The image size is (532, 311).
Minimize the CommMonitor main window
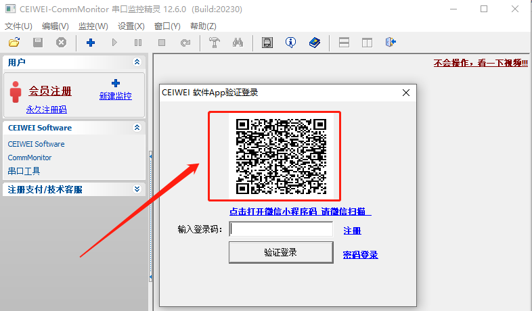coord(453,9)
